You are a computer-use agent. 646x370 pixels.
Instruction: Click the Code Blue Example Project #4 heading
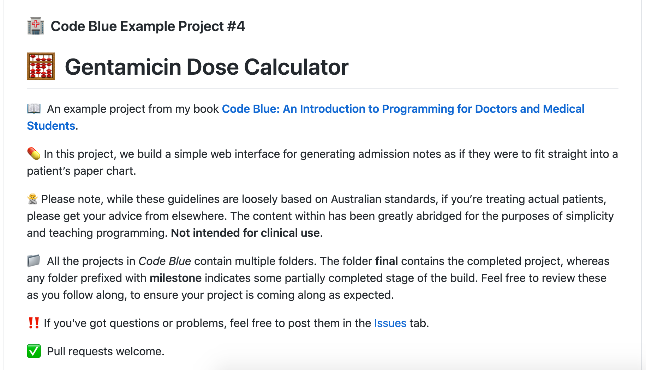(148, 26)
